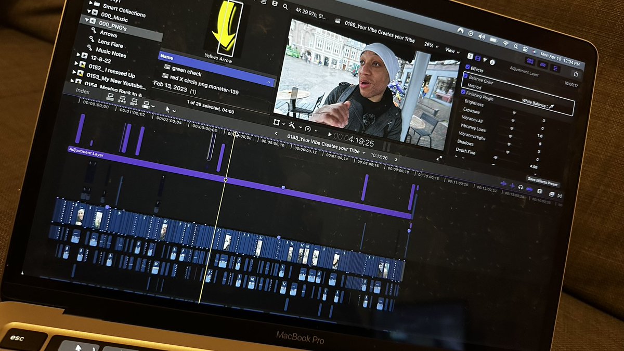Open the text inspector tab icon
The width and height of the screenshot is (624, 351).
[x=470, y=56]
